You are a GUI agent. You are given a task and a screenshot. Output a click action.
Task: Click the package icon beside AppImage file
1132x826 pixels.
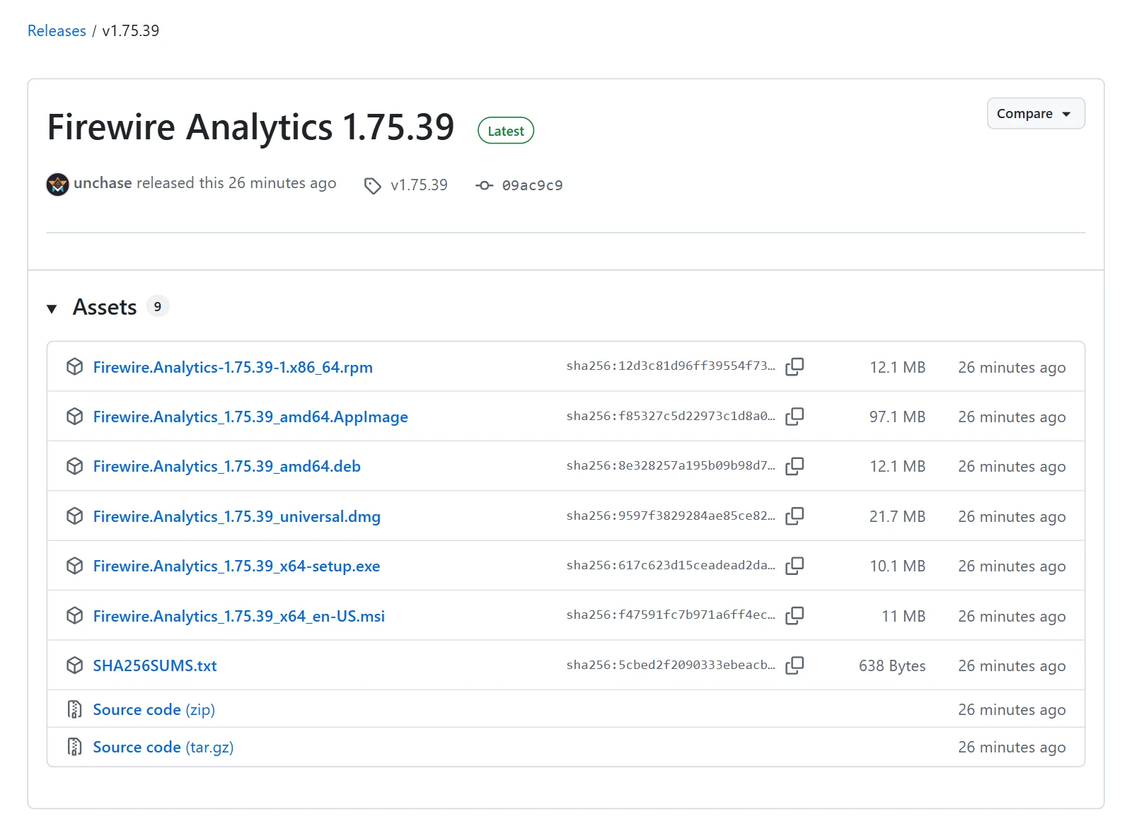tap(74, 416)
